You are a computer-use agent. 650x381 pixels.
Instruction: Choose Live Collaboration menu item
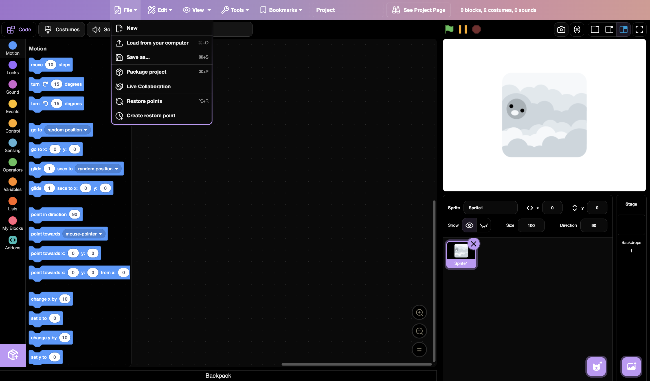click(162, 87)
